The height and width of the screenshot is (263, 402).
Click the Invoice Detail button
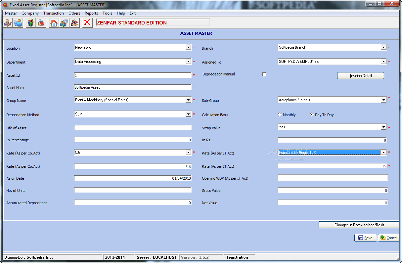(361, 76)
